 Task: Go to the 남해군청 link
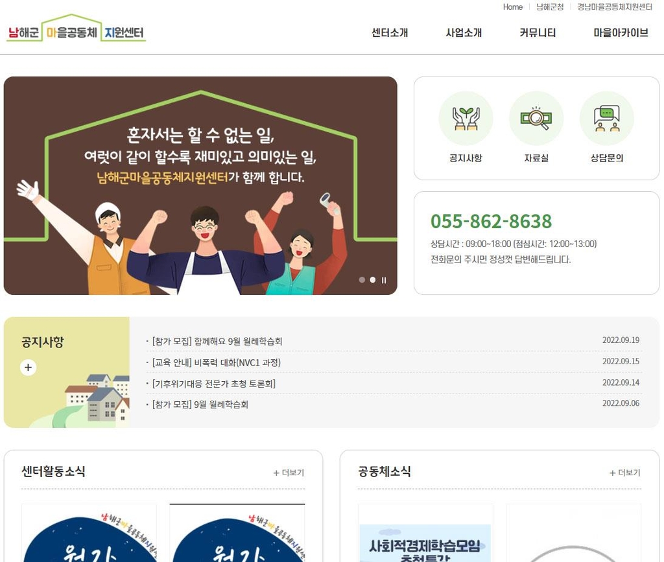[x=550, y=6]
